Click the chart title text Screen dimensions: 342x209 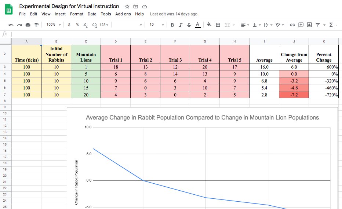(203, 117)
